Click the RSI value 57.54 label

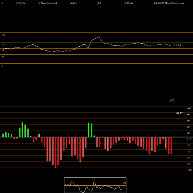point(178,45)
